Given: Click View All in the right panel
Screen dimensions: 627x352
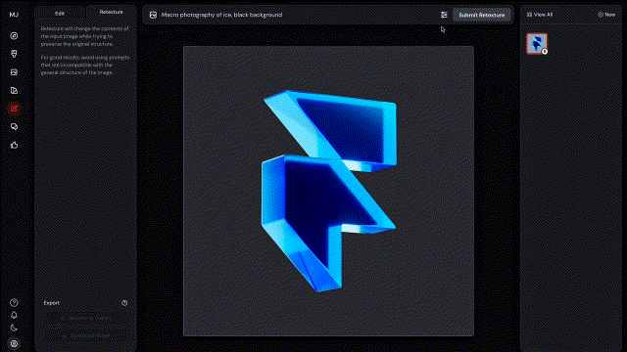Looking at the screenshot, I should click(540, 15).
